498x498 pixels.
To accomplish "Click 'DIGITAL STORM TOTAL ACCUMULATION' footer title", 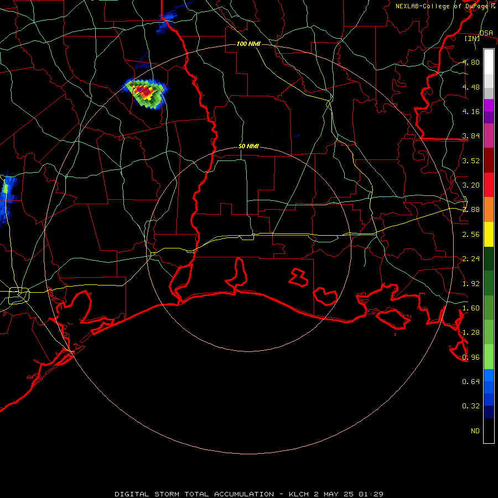I will pos(194,494).
